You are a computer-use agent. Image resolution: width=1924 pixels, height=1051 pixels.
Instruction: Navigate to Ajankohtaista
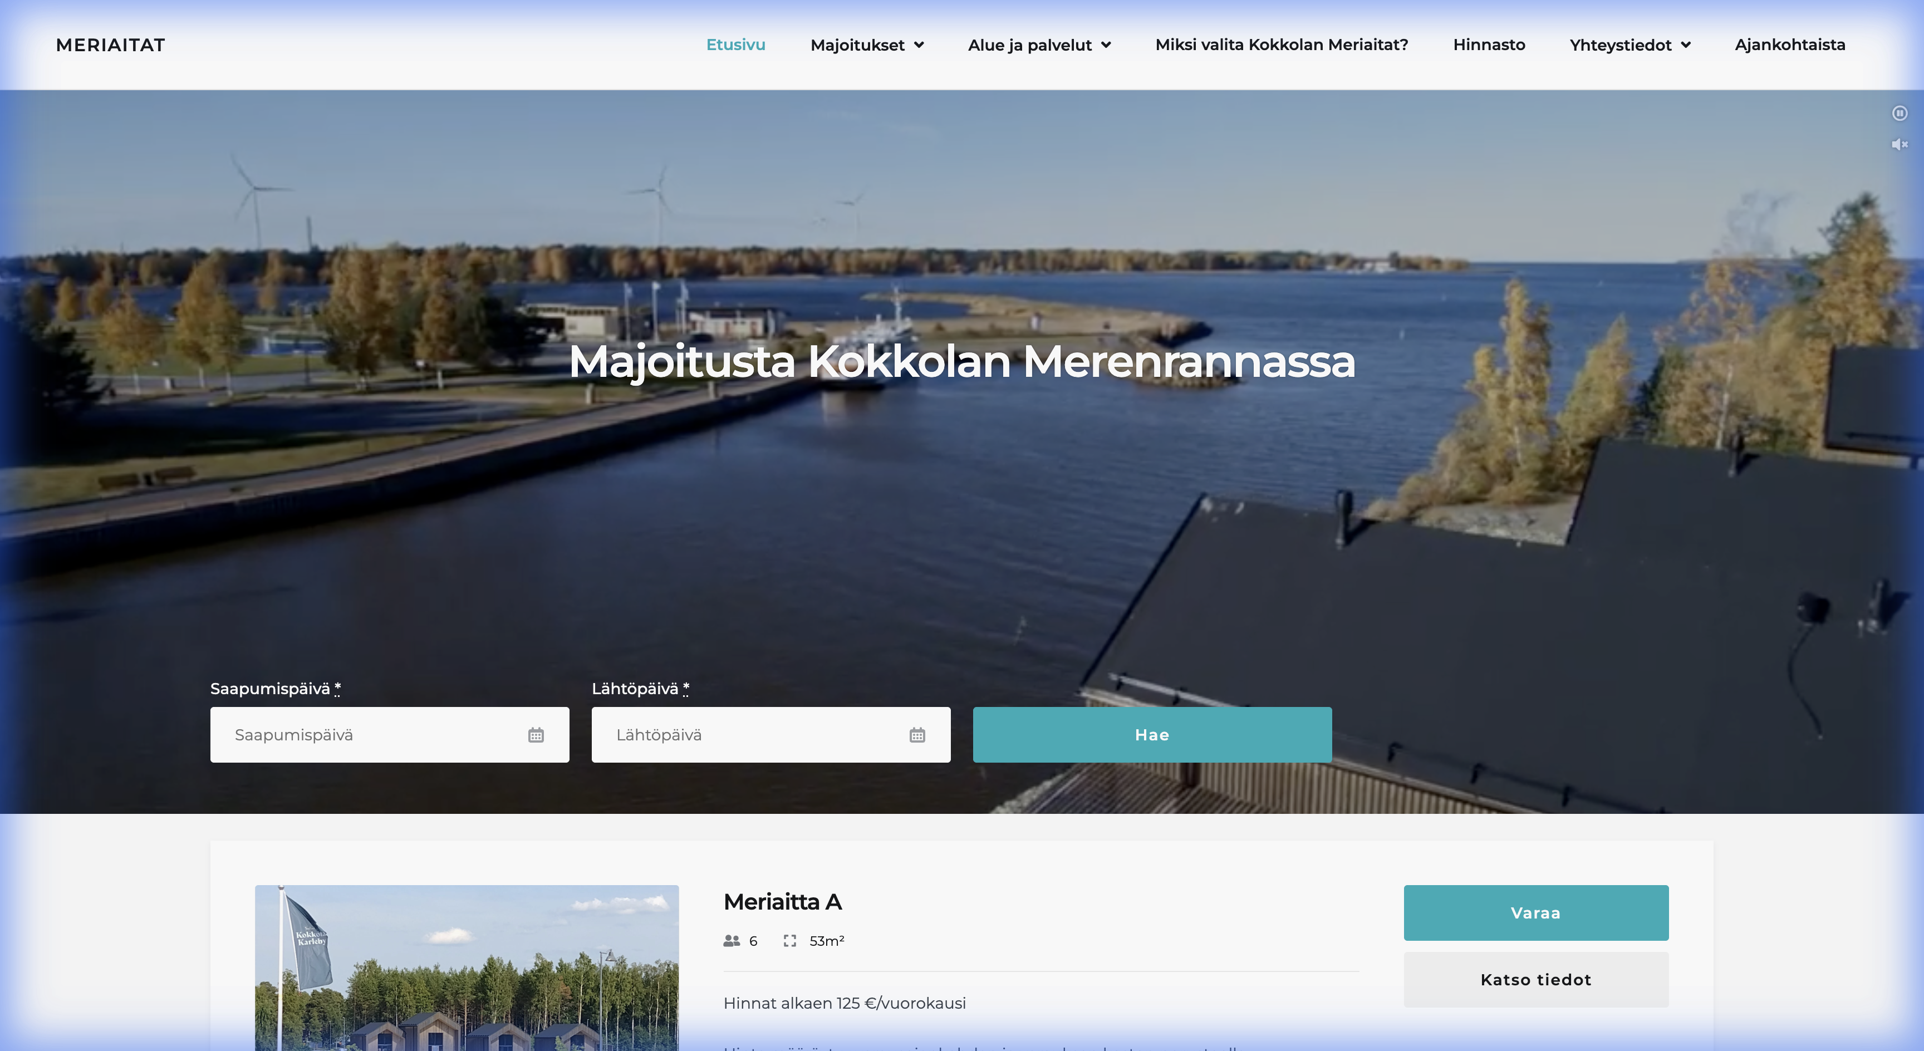click(1790, 45)
